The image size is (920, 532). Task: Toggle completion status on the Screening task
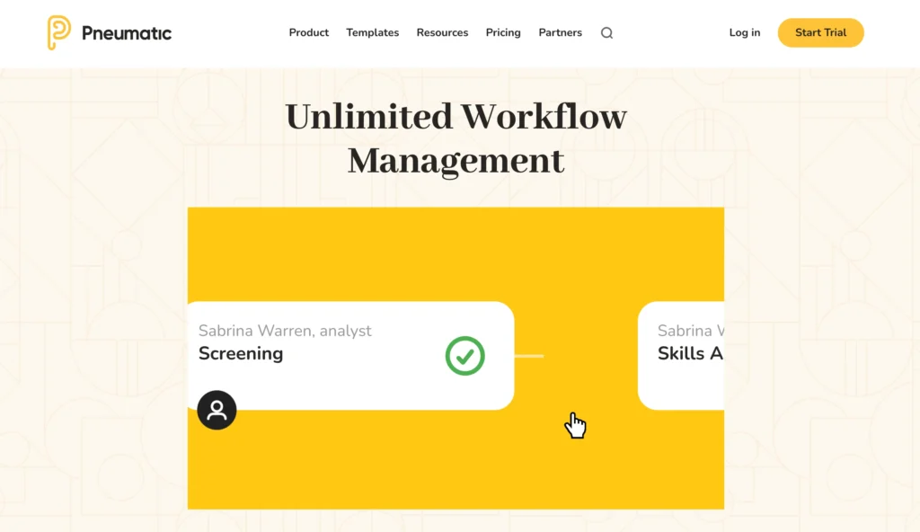click(x=465, y=356)
